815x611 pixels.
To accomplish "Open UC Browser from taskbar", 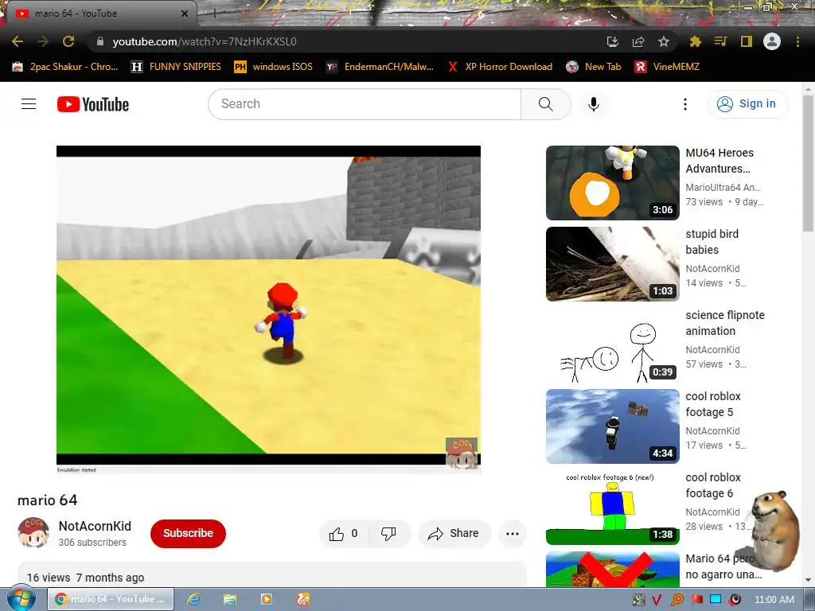I will (303, 599).
